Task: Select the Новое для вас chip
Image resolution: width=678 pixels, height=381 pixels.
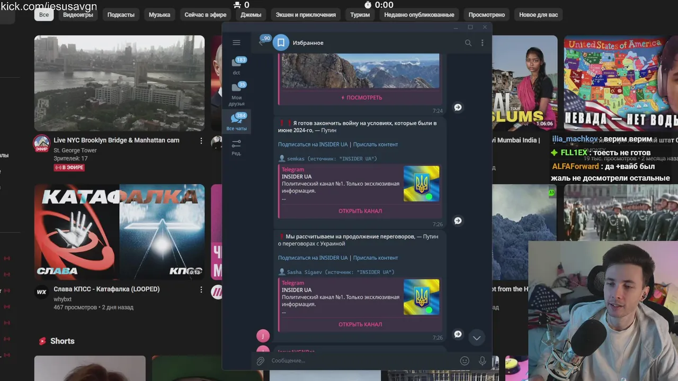Action: point(539,15)
